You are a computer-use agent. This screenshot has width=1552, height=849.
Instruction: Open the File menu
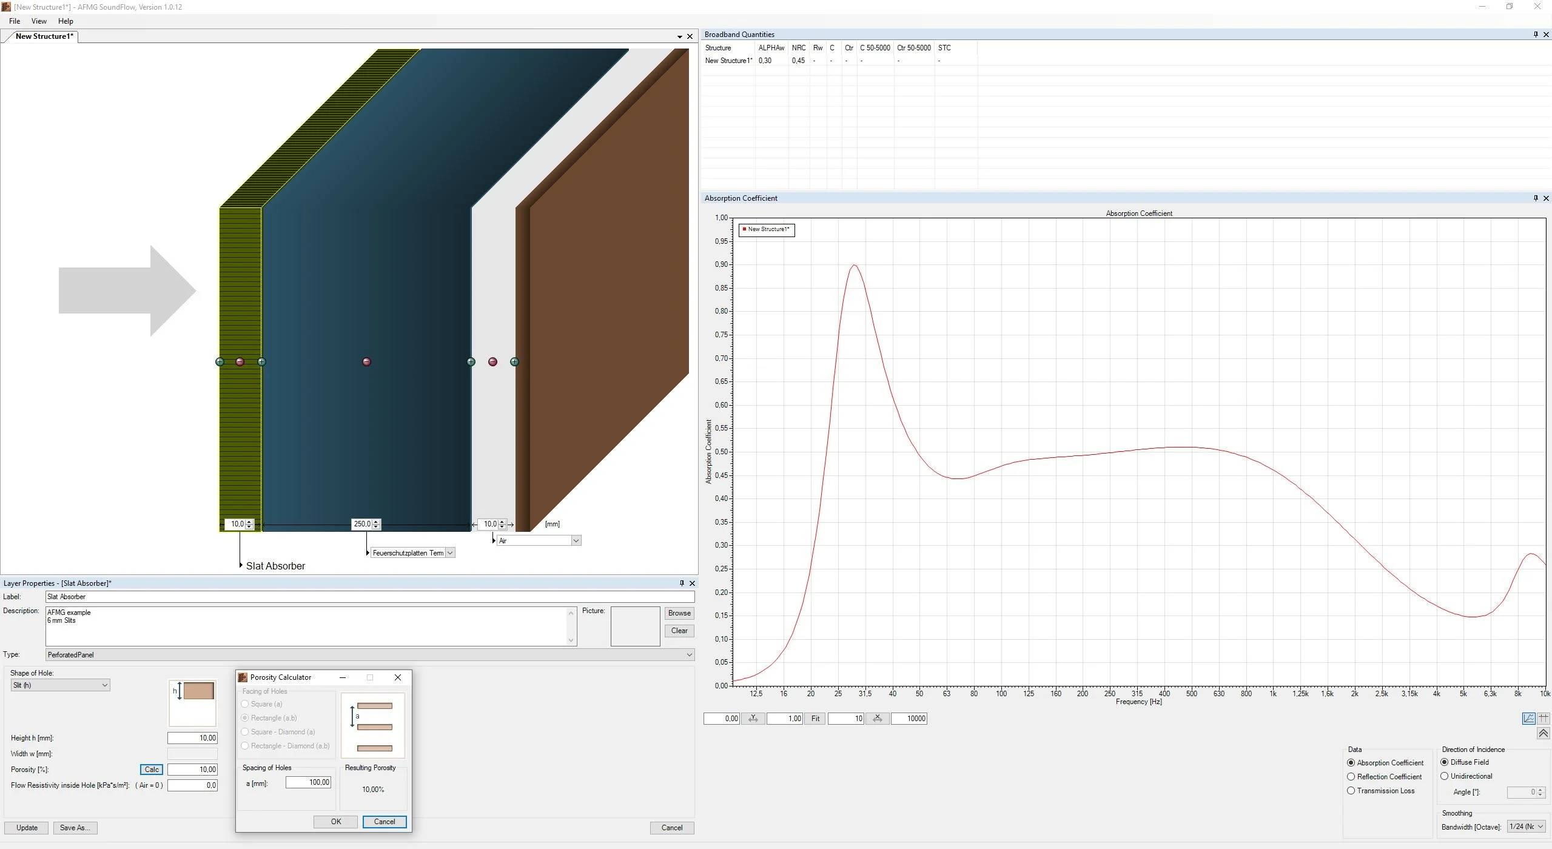(x=15, y=21)
